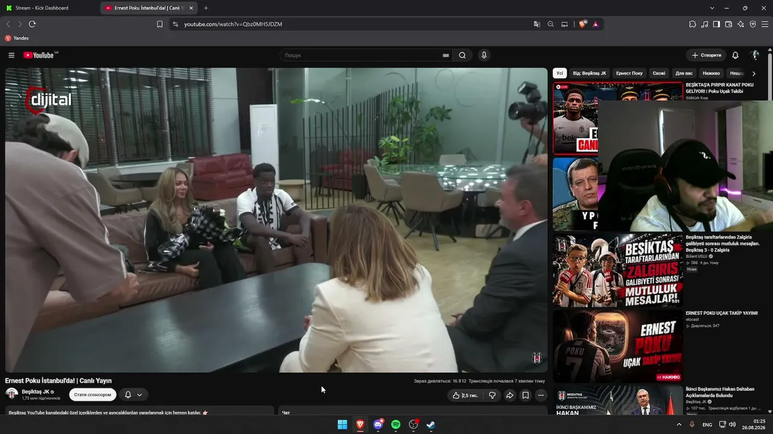773x434 pixels.
Task: Open the Beşiktaş JK channel name link
Action: (x=36, y=392)
